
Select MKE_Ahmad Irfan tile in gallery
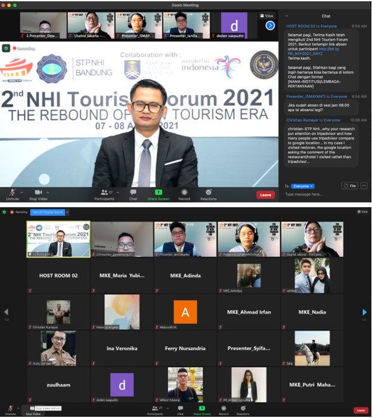(249, 312)
